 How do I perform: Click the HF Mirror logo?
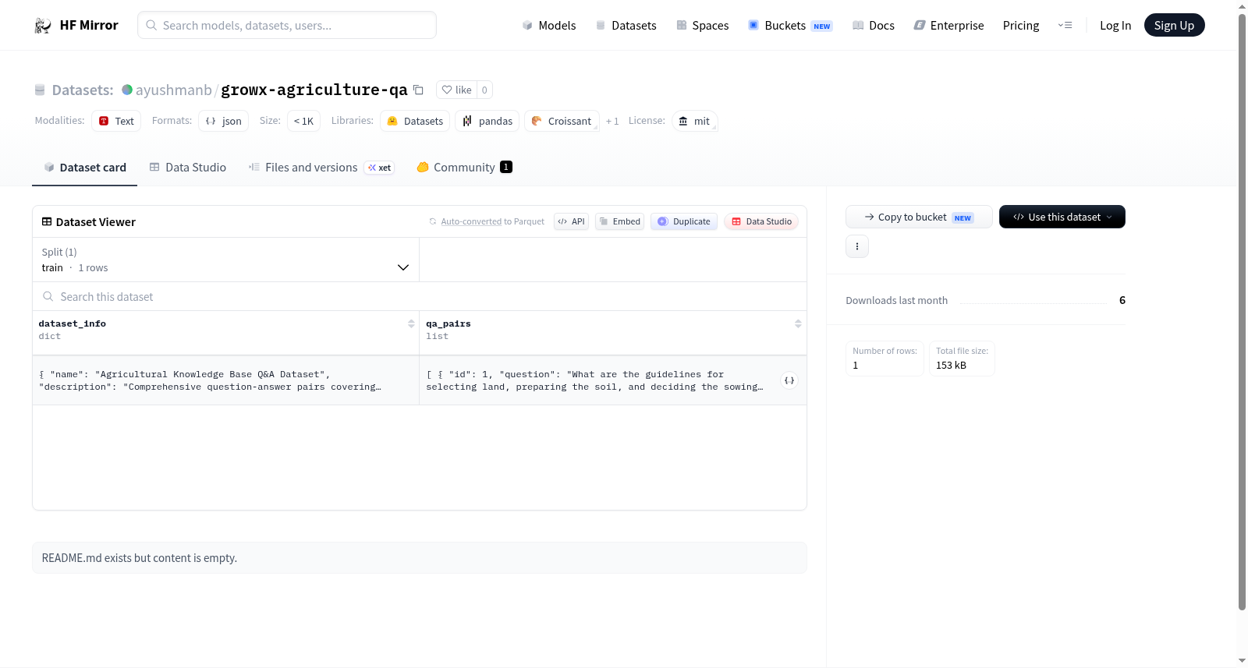coord(76,26)
